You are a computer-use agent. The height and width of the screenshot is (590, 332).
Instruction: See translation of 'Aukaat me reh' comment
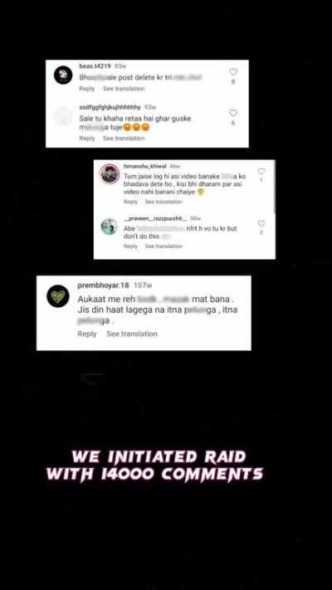[x=132, y=334]
